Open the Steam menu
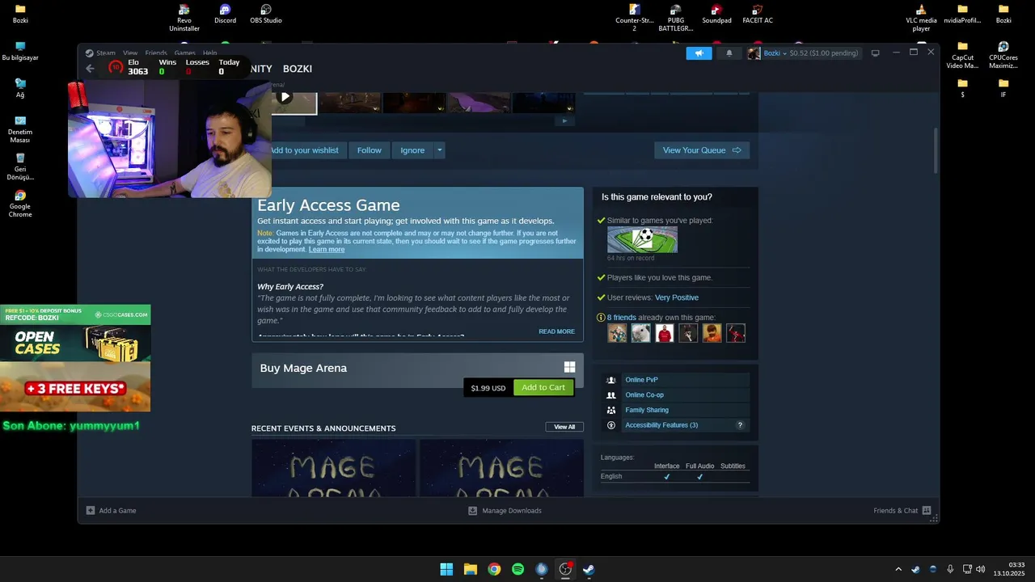Viewport: 1035px width, 582px height. click(106, 53)
